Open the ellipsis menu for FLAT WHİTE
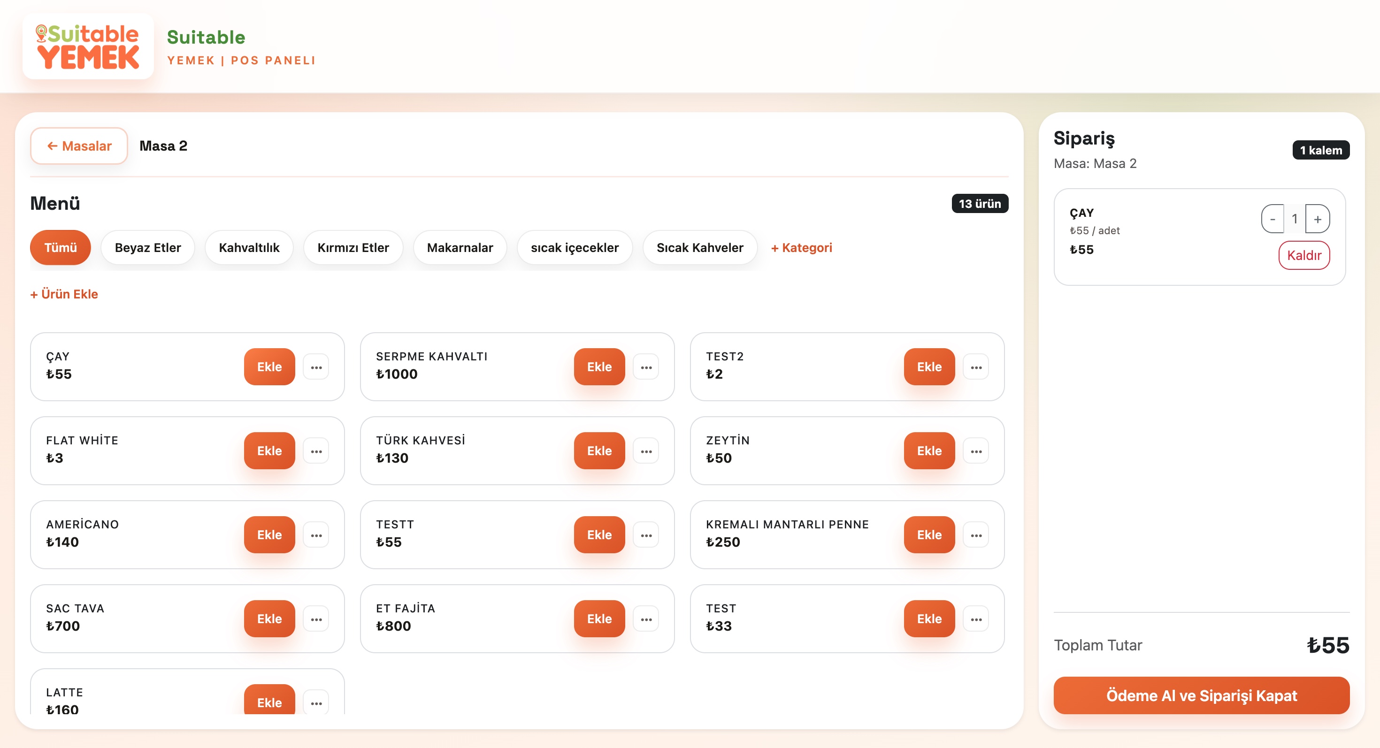Image resolution: width=1380 pixels, height=748 pixels. click(x=316, y=451)
